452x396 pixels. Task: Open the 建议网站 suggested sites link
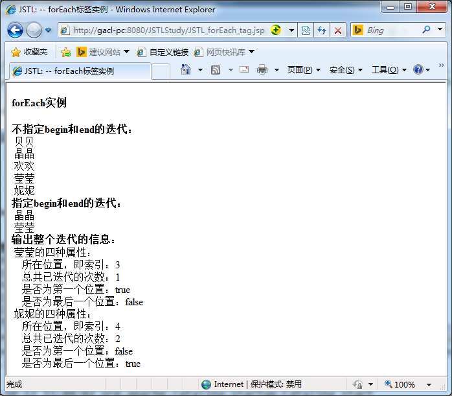pyautogui.click(x=99, y=52)
